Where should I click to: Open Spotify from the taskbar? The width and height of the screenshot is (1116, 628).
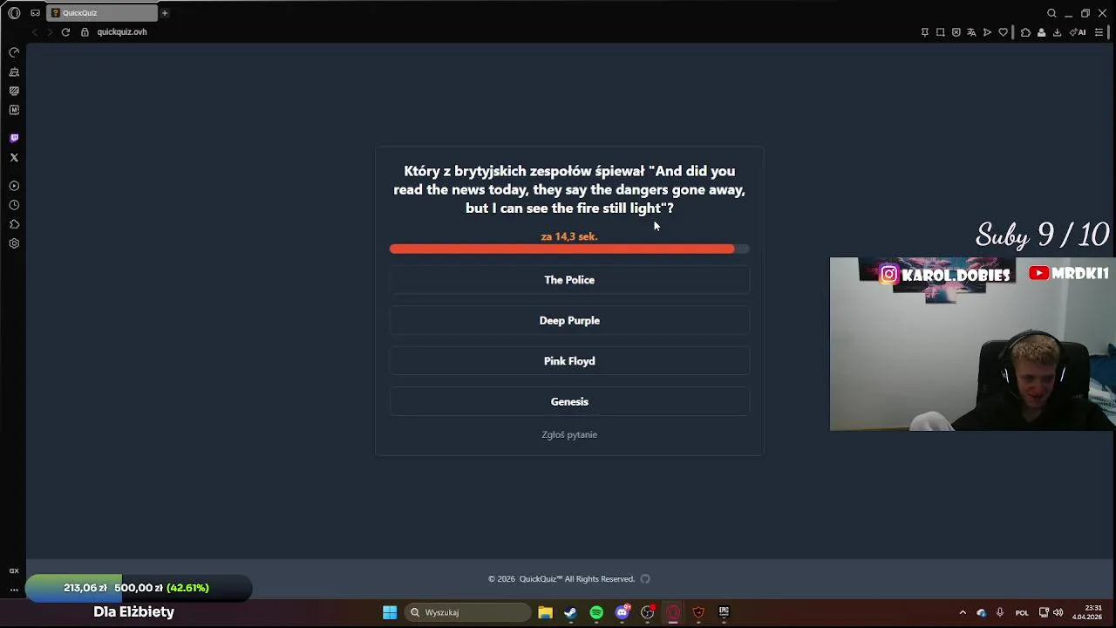pyautogui.click(x=596, y=612)
